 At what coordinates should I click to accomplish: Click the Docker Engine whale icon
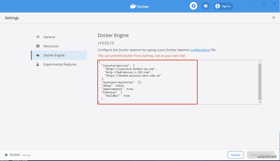click(x=38, y=55)
